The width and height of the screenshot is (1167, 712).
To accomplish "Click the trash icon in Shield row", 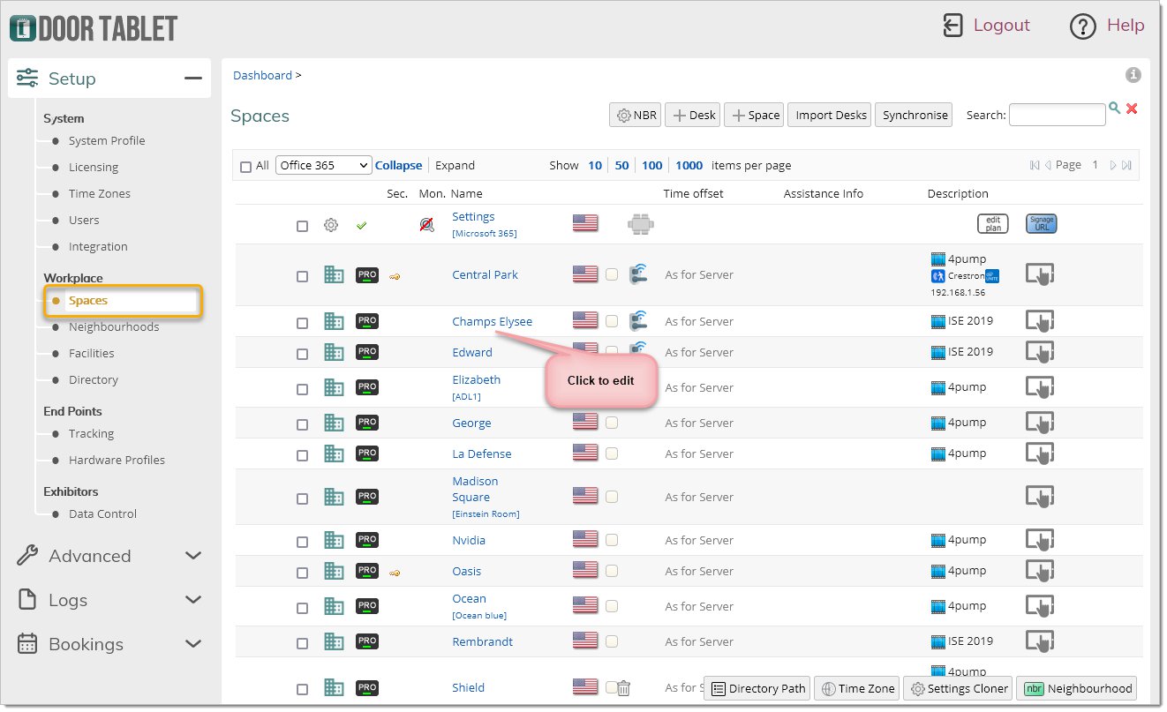I will pos(623,688).
